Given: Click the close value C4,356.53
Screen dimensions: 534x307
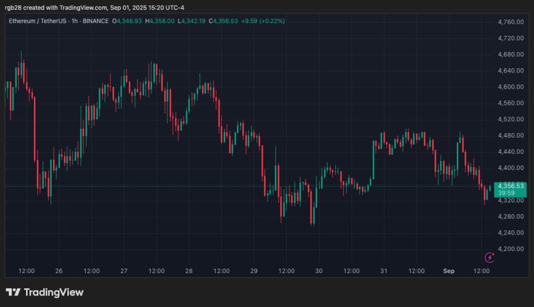Looking at the screenshot, I should [x=223, y=21].
